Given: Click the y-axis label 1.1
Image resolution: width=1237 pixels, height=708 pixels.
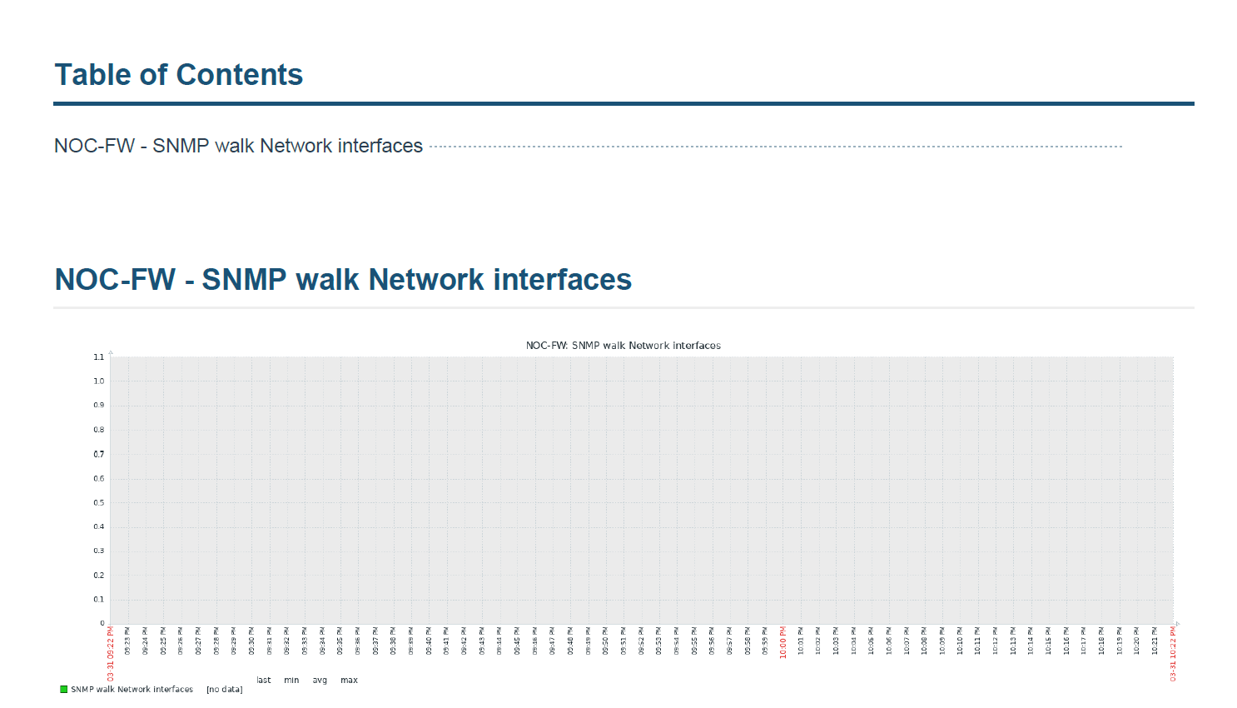Looking at the screenshot, I should click(x=99, y=357).
